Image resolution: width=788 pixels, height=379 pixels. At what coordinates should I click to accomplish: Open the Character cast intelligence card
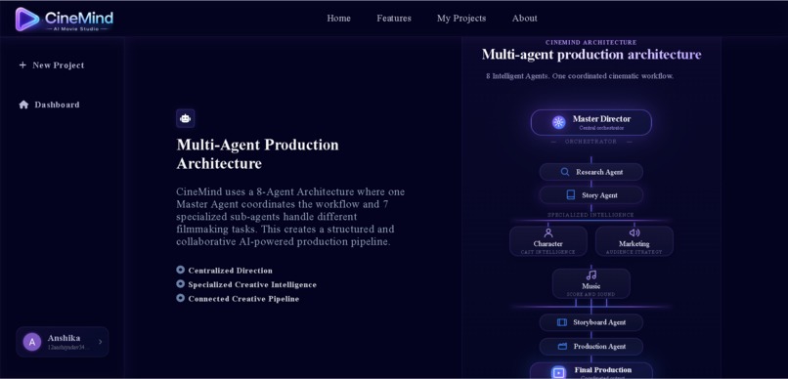coord(548,241)
